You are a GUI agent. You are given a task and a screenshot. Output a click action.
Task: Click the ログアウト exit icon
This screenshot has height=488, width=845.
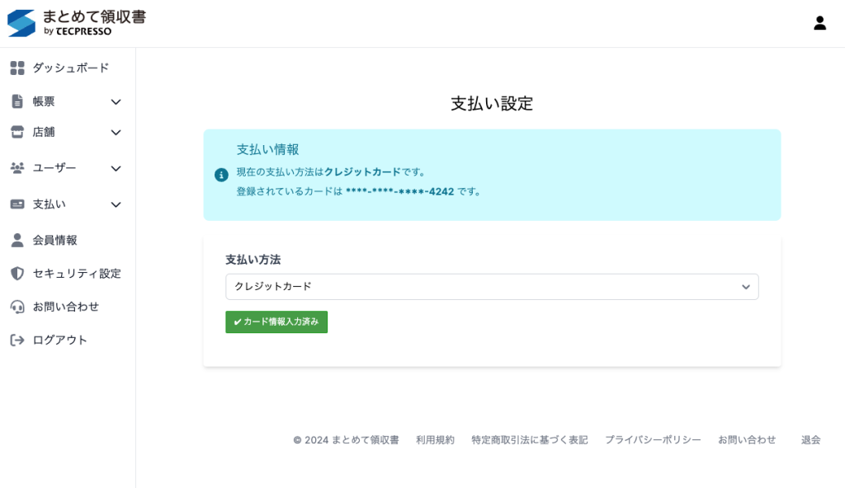(17, 340)
